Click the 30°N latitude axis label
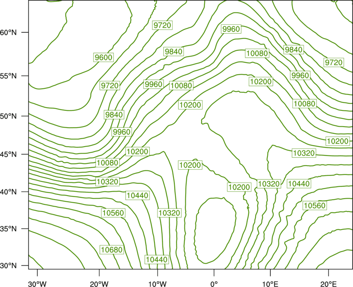353x287 pixels. click(8, 266)
